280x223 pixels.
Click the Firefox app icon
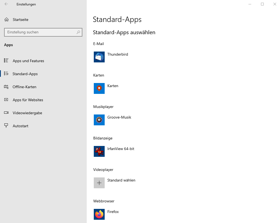(99, 214)
